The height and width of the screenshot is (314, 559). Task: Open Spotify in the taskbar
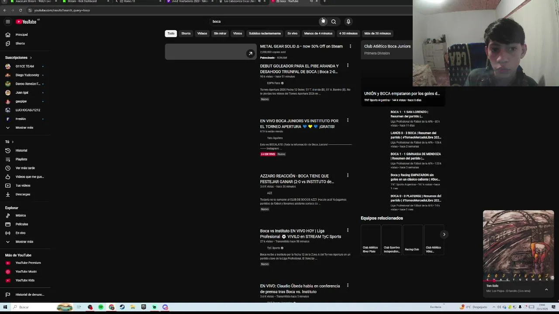pyautogui.click(x=101, y=307)
